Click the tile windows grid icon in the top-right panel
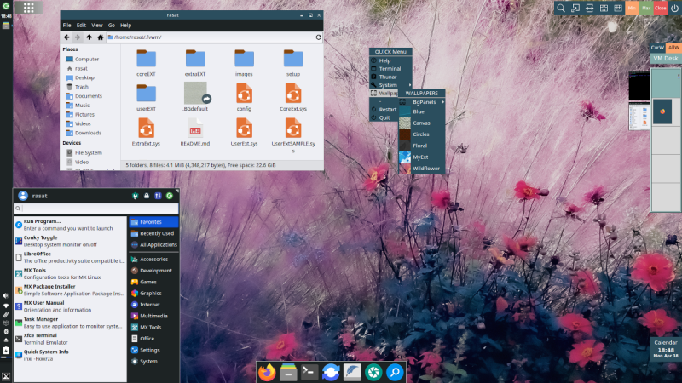682x383 pixels. click(604, 8)
